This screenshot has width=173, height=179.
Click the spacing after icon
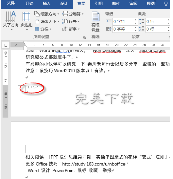point(142,29)
